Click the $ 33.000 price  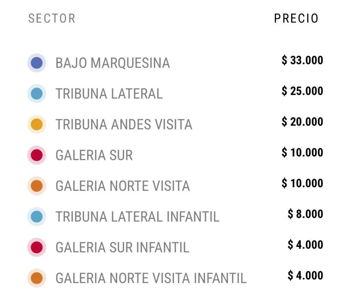pyautogui.click(x=302, y=60)
